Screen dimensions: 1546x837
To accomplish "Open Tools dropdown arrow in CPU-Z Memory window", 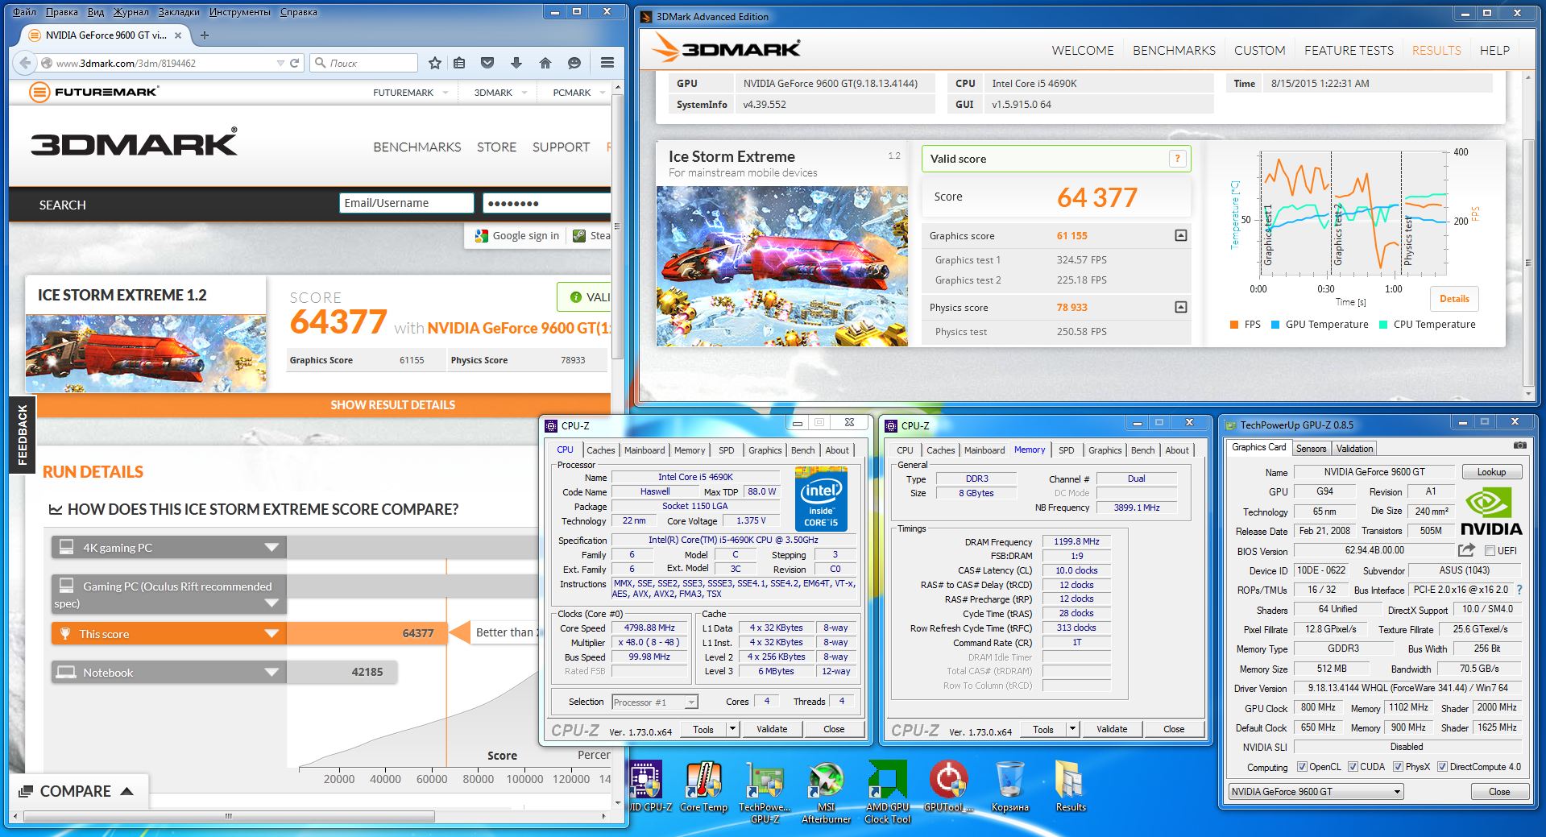I will point(1072,729).
